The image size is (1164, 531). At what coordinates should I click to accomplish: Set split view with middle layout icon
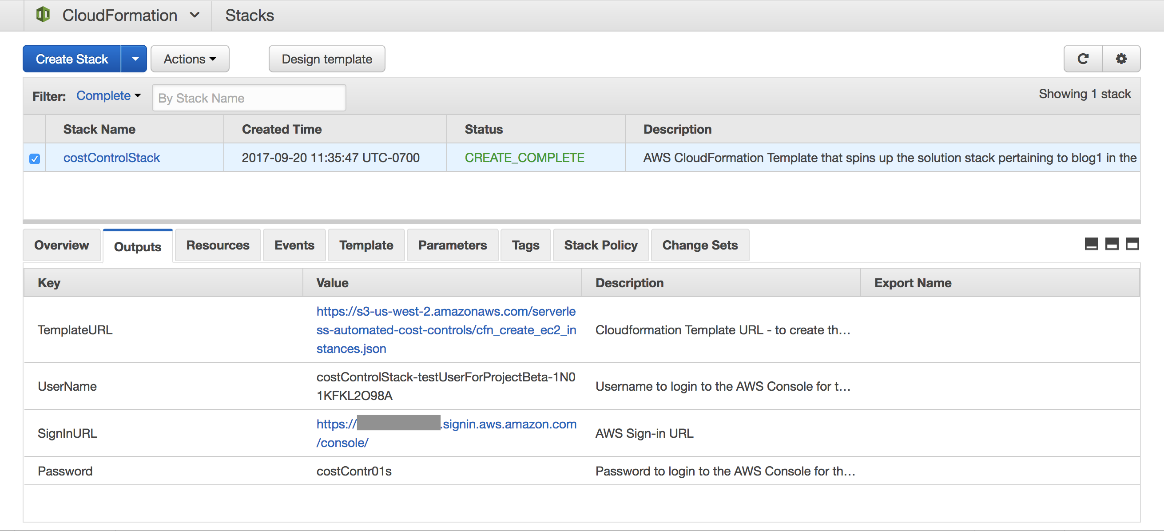(x=1112, y=244)
